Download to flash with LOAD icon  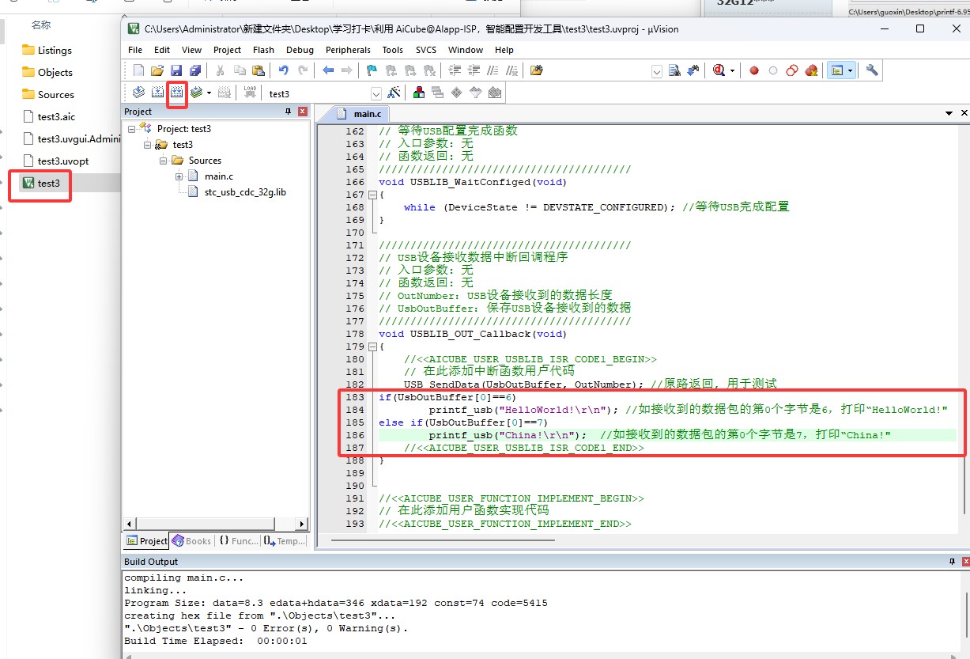coord(251,93)
